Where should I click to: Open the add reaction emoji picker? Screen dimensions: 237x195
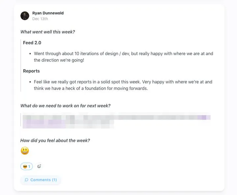39,166
